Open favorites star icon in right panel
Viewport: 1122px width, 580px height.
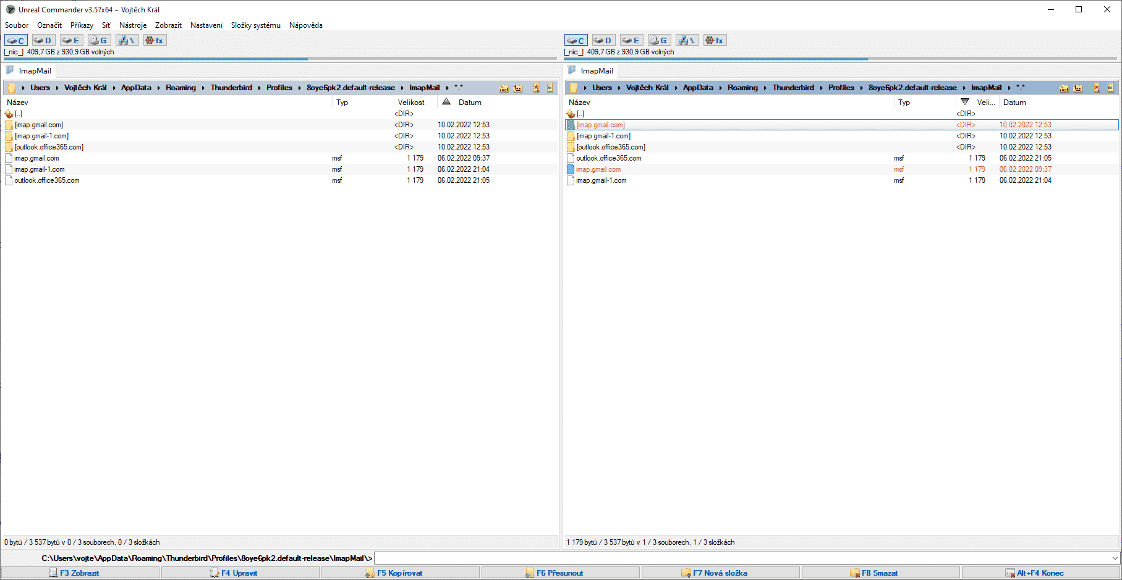[x=1097, y=88]
